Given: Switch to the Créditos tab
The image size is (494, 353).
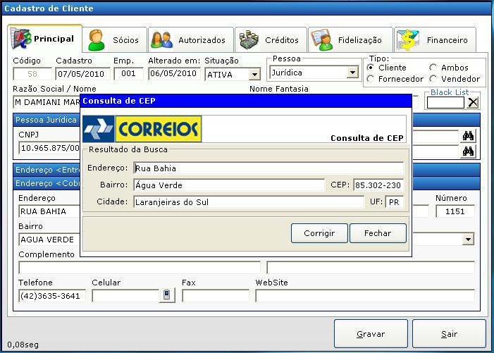Looking at the screenshot, I should pyautogui.click(x=271, y=40).
